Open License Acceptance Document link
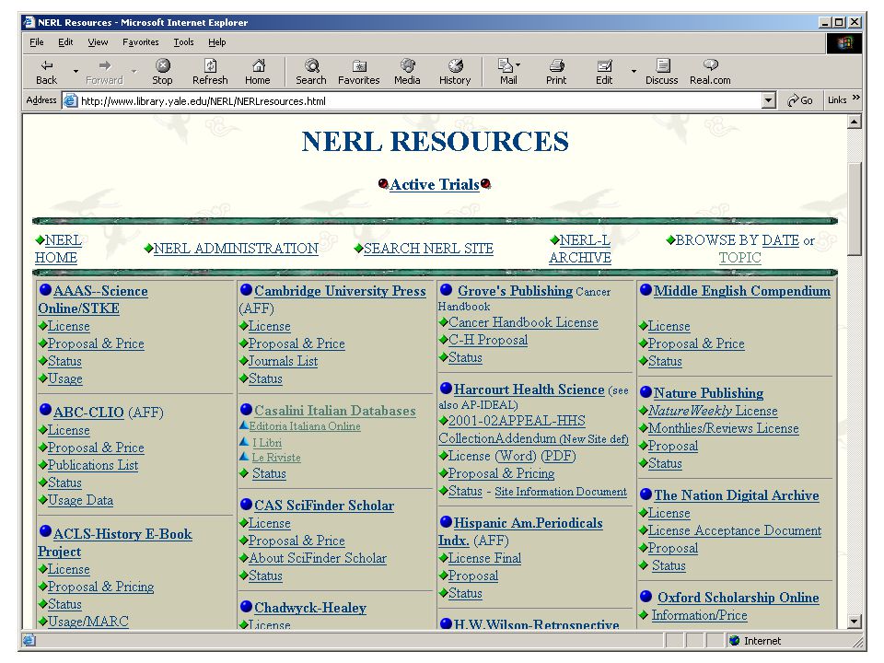Viewport: 884px width, 663px height. [x=735, y=530]
